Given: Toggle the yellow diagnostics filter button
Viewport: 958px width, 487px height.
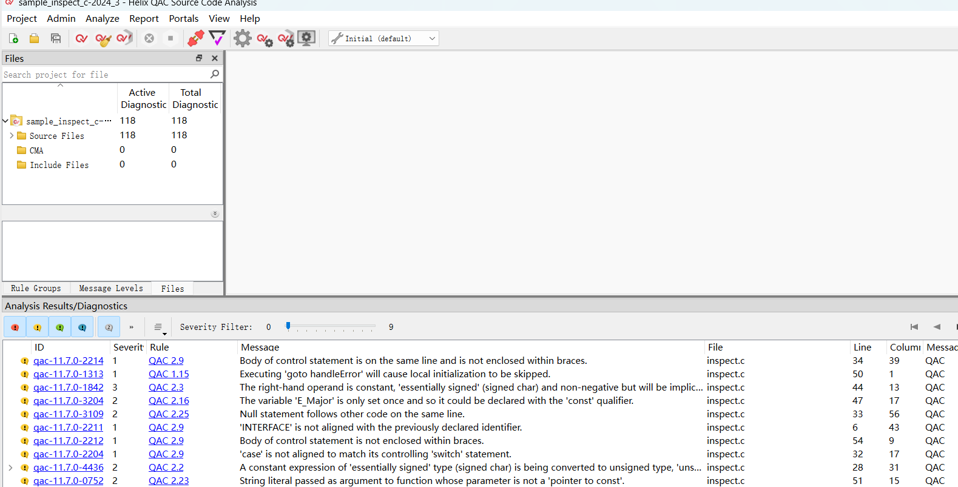Looking at the screenshot, I should (x=38, y=327).
